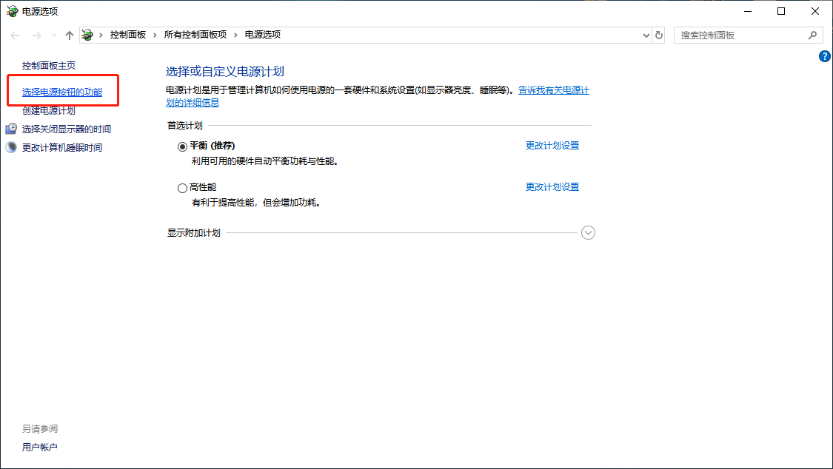The width and height of the screenshot is (833, 469).
Task: Click the power icon in address bar
Action: tap(88, 35)
